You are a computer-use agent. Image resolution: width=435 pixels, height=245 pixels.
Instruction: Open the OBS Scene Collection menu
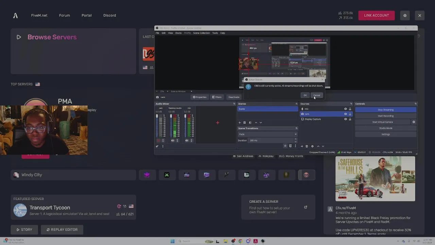[202, 33]
